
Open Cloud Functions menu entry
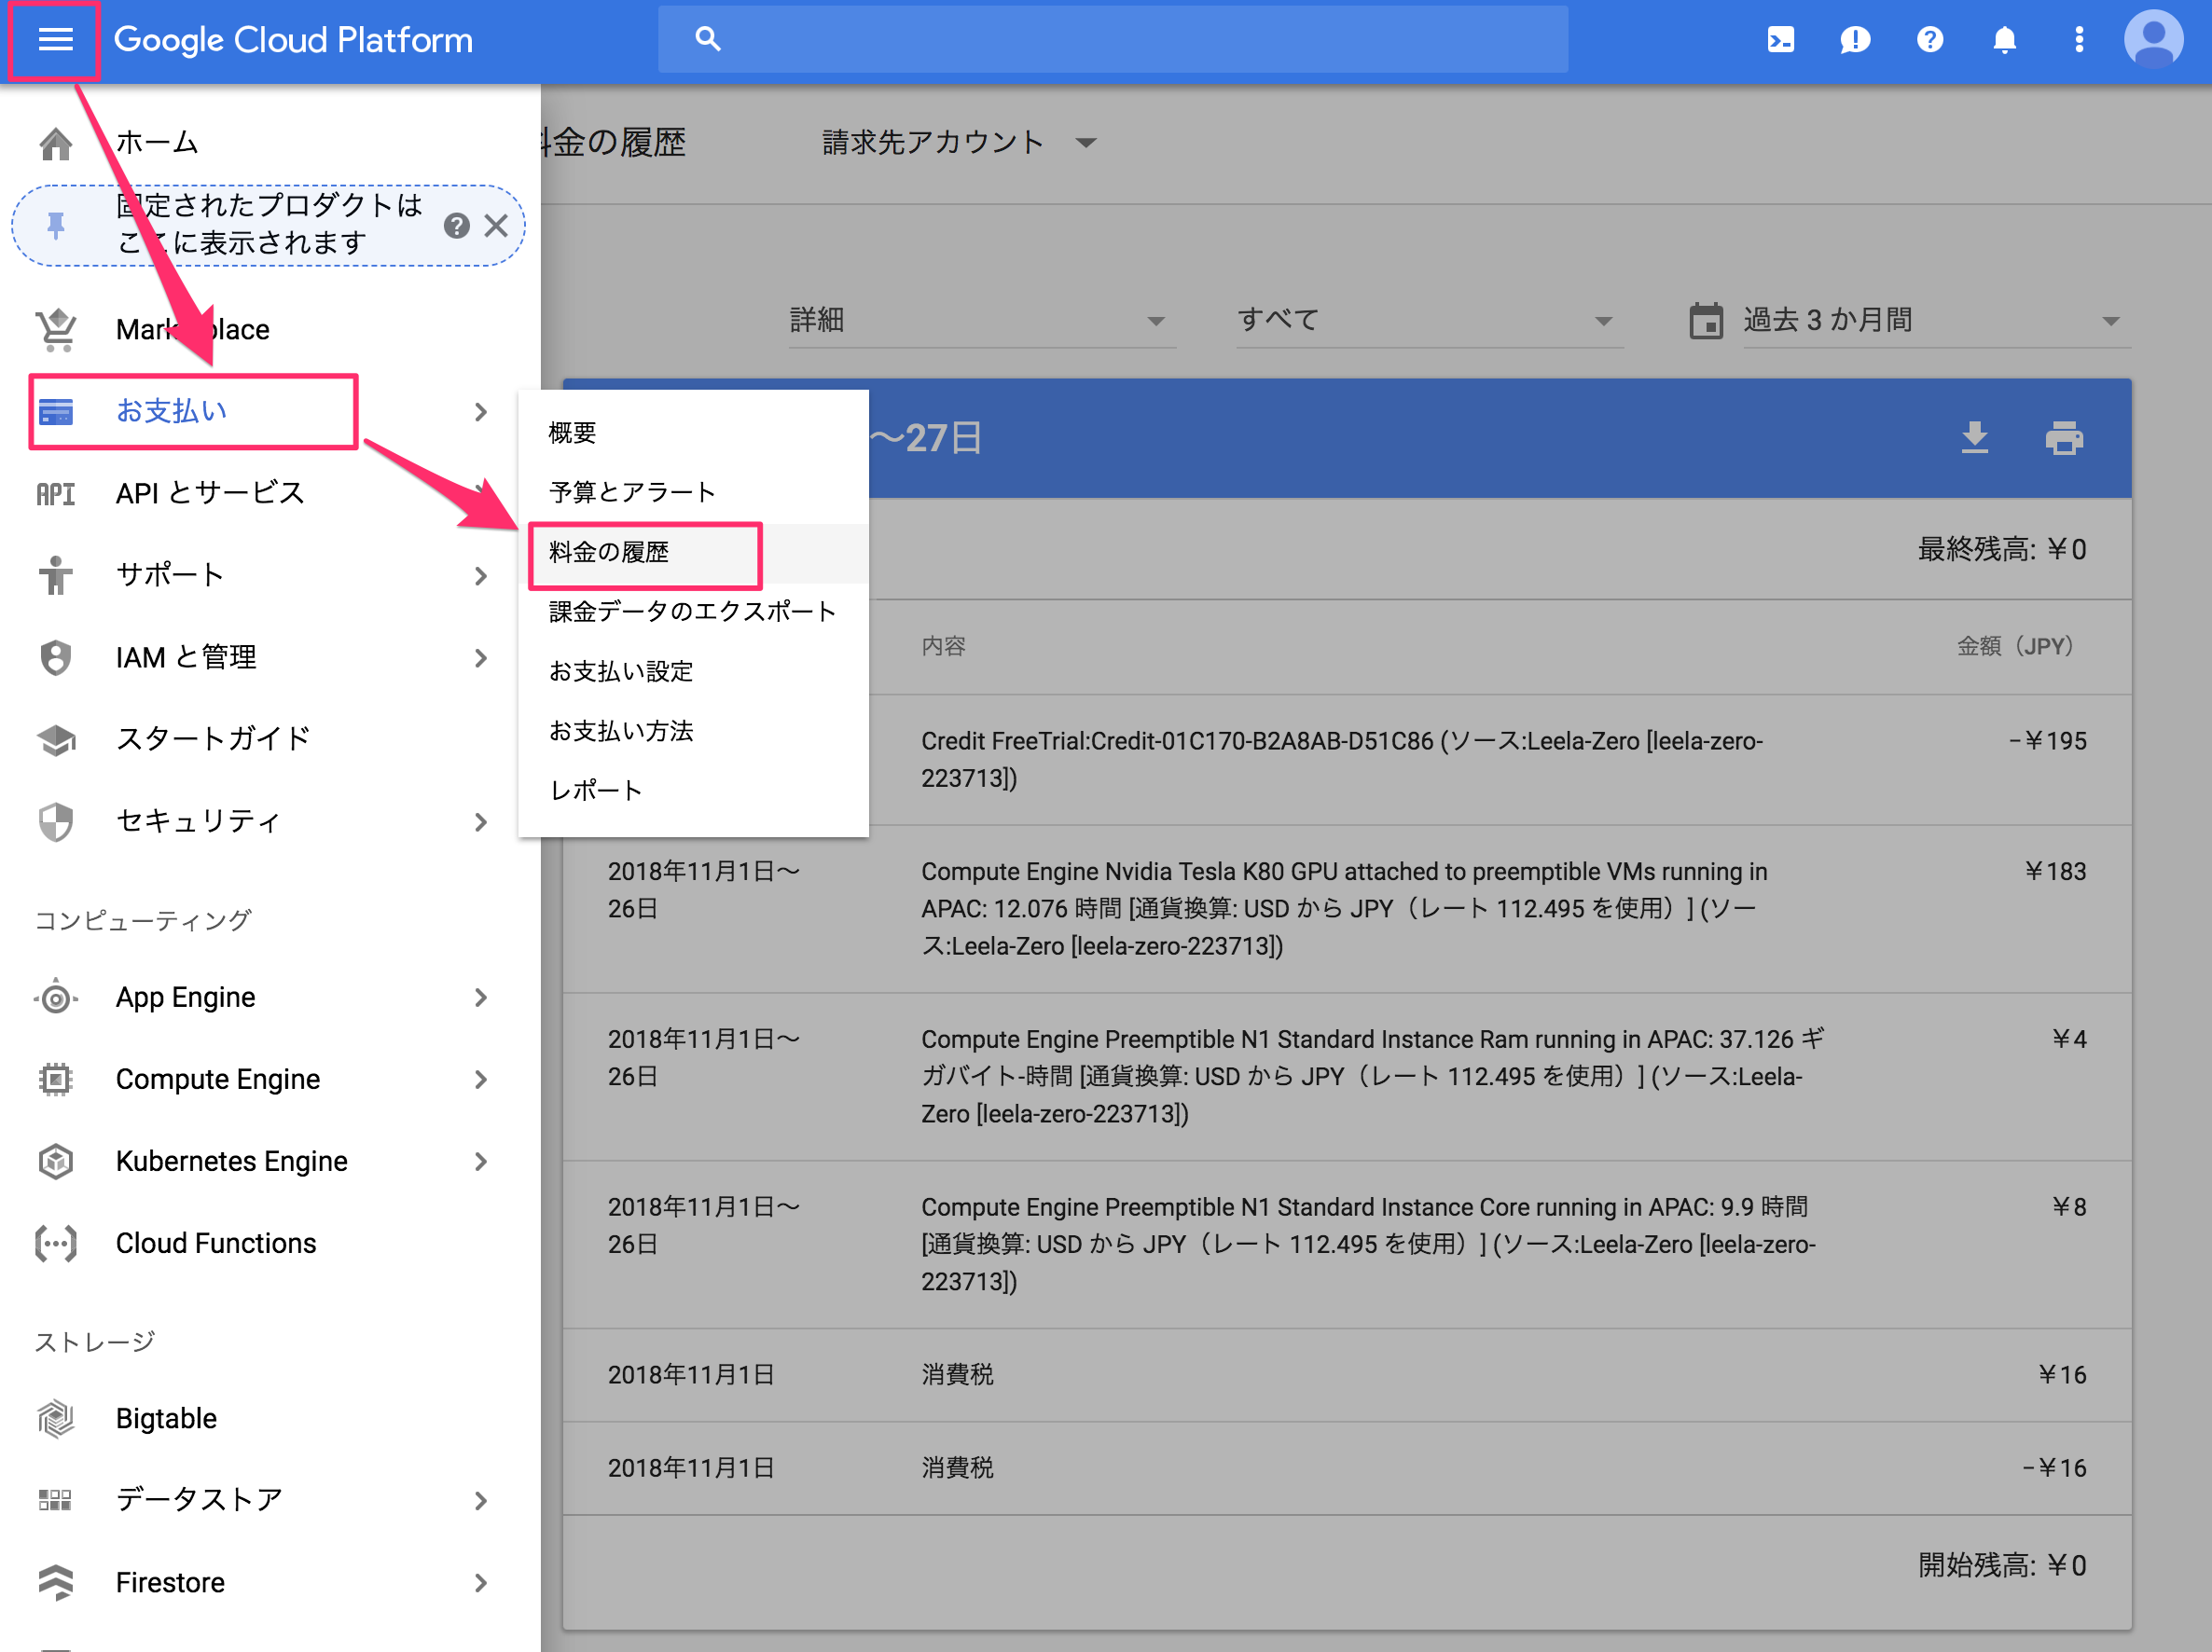pos(216,1243)
